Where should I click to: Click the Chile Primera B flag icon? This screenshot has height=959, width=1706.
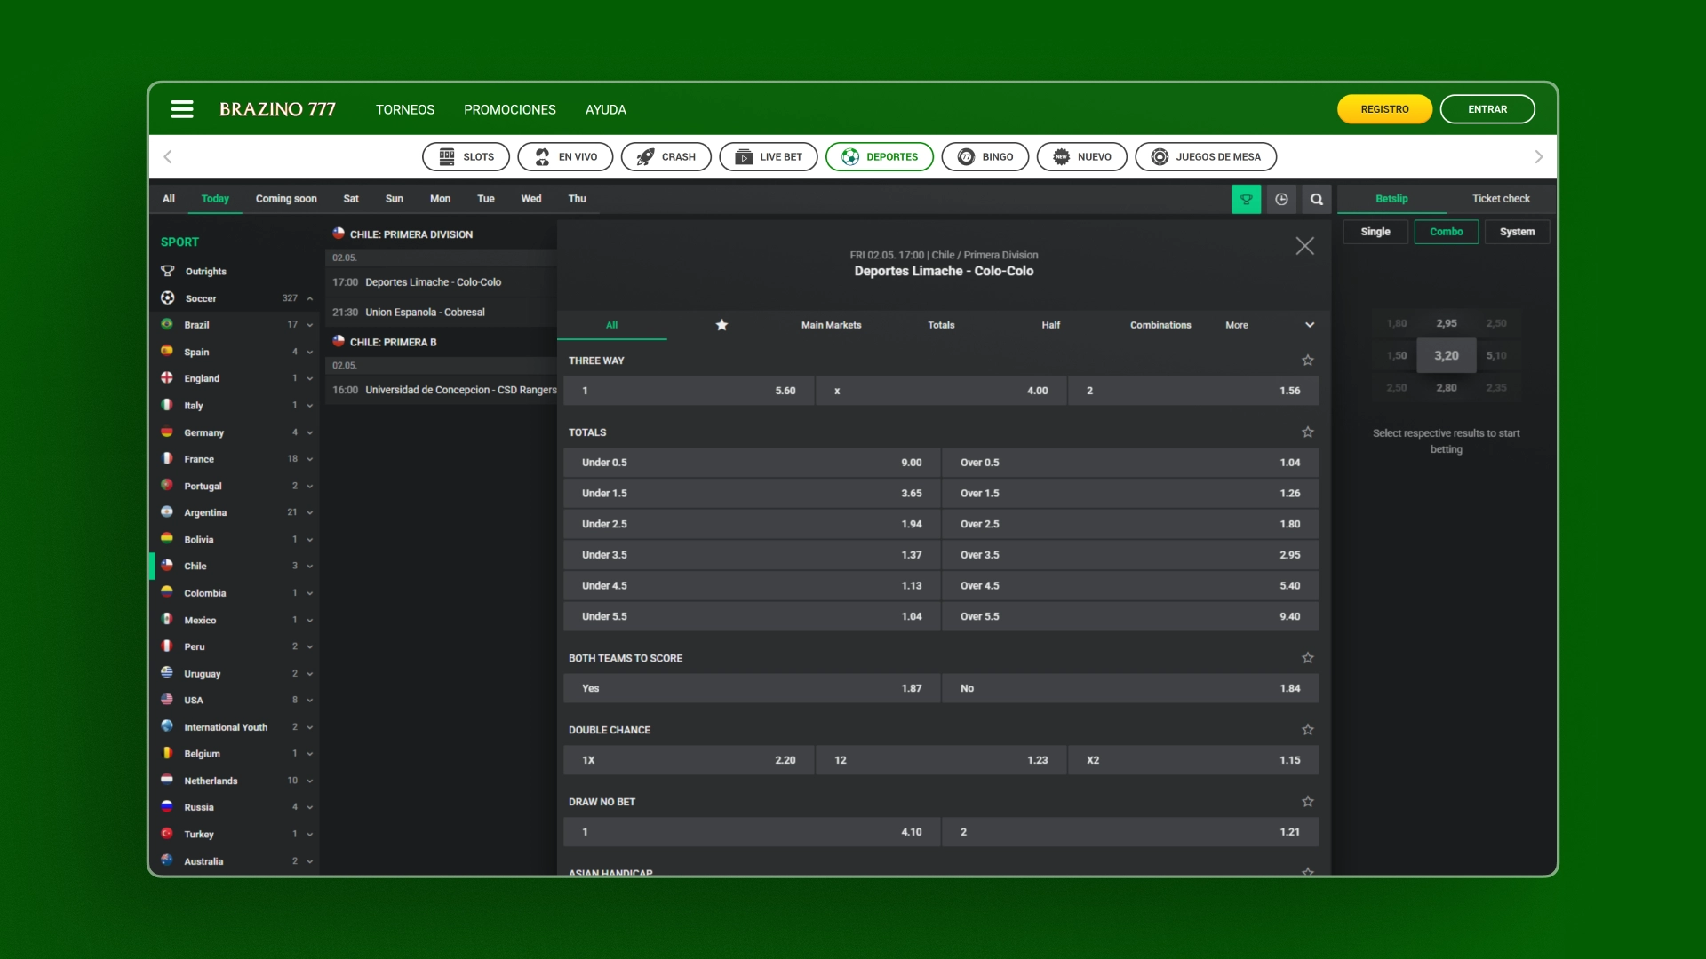pos(339,341)
